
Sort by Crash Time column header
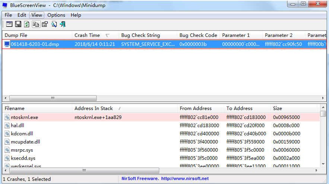(87, 35)
